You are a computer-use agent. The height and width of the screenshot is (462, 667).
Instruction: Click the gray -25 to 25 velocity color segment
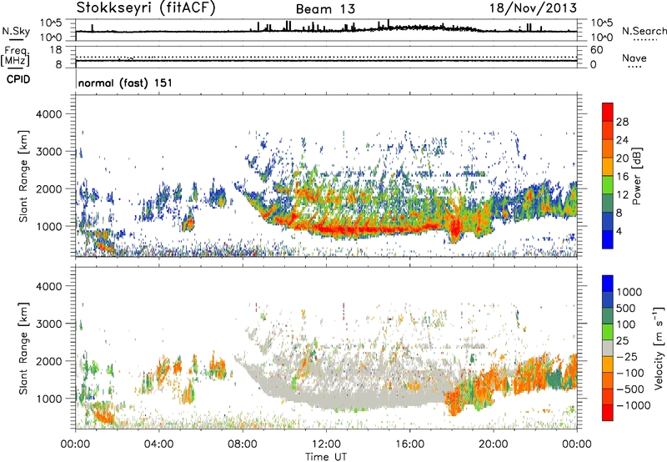click(608, 348)
